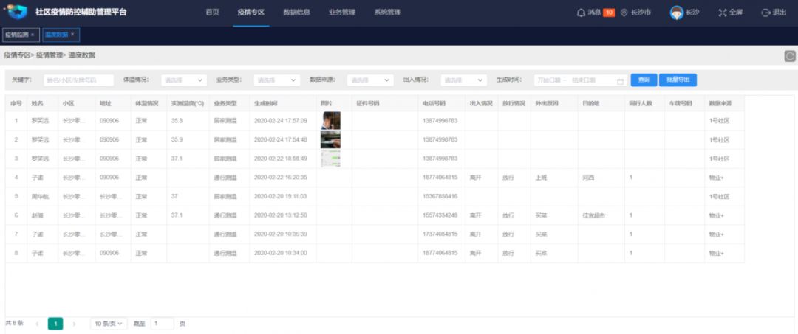Click phone number 15367858416
This screenshot has height=334, width=798.
tap(440, 196)
